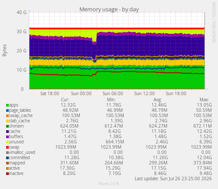Screen dimensions: 218x189
Task: Click the dark green shmem legend swatch
Action: pos(7,126)
